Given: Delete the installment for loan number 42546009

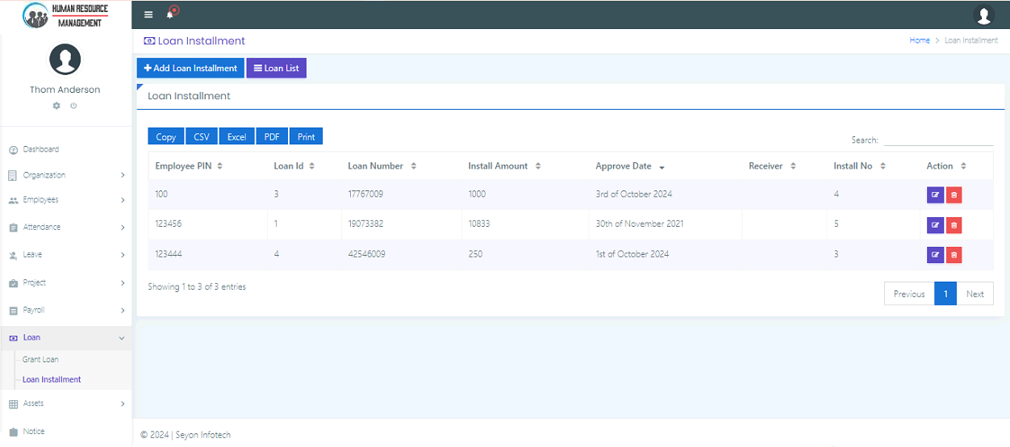Looking at the screenshot, I should tap(954, 255).
